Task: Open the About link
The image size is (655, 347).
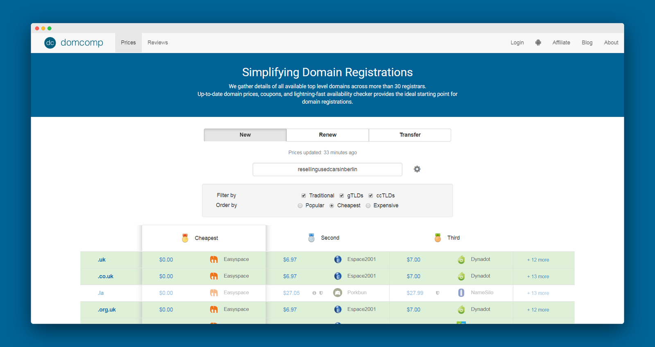Action: tap(611, 43)
